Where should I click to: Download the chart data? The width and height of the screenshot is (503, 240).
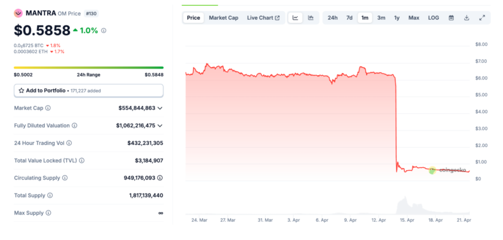(x=466, y=18)
